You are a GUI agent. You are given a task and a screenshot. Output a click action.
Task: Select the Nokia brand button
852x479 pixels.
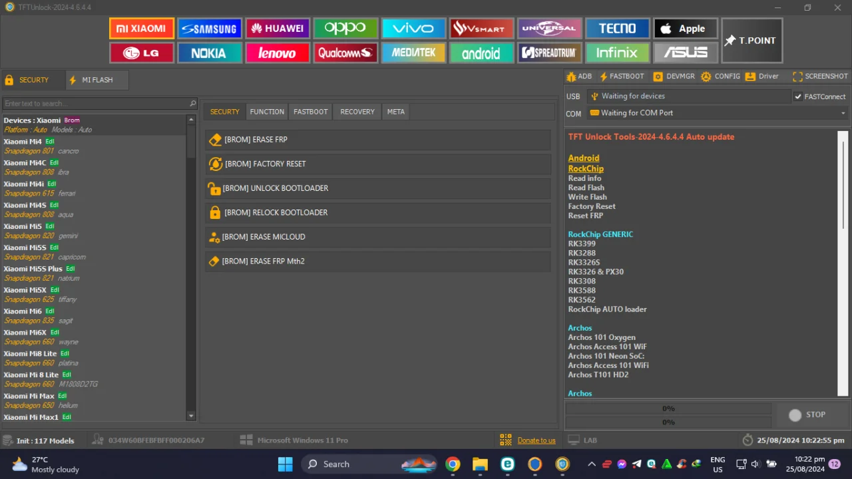210,53
